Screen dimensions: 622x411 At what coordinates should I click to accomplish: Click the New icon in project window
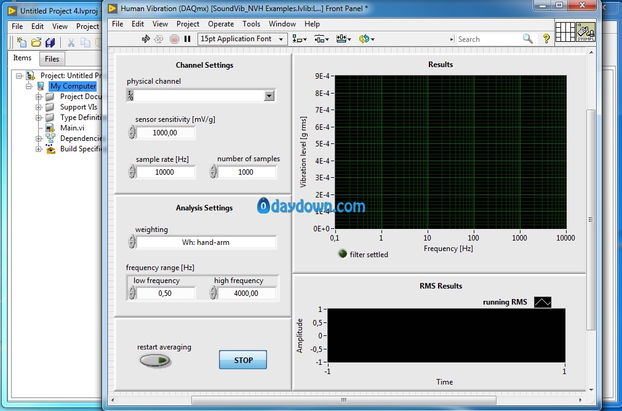(22, 42)
